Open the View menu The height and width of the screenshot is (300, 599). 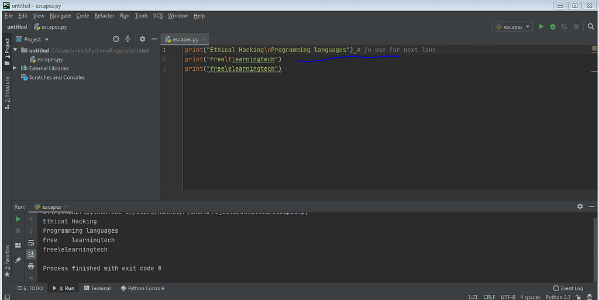39,16
